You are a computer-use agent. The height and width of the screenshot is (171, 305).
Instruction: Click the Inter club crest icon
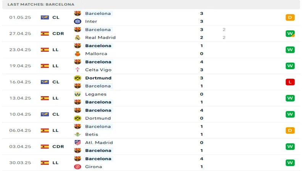[x=78, y=21]
